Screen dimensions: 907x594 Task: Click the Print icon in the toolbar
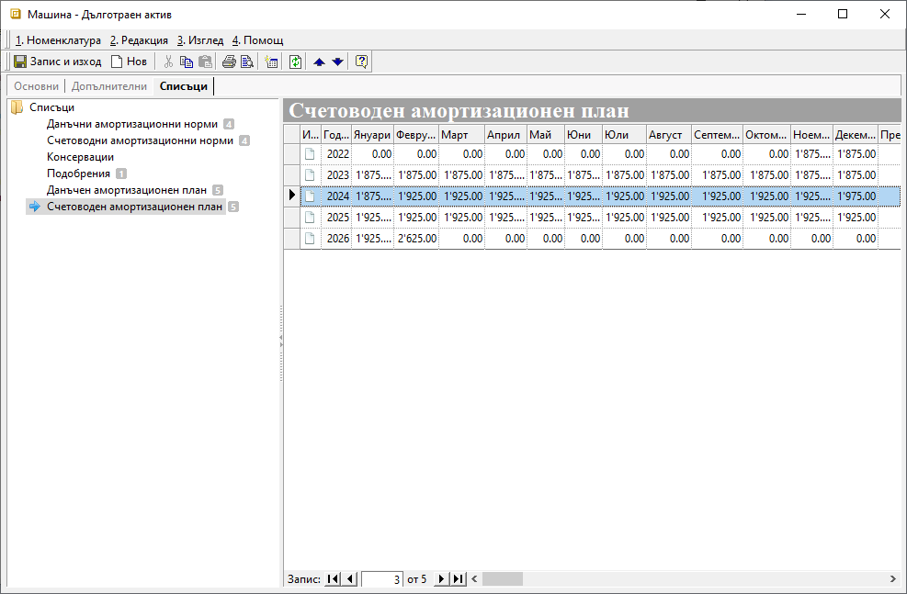click(229, 62)
